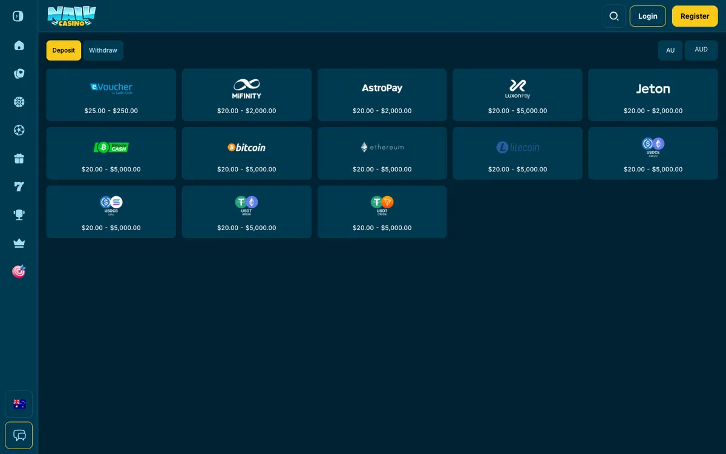Select ethereum payment method

tap(382, 153)
